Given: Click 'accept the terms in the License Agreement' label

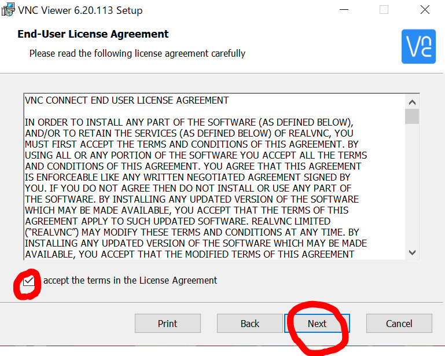Looking at the screenshot, I should pos(130,281).
